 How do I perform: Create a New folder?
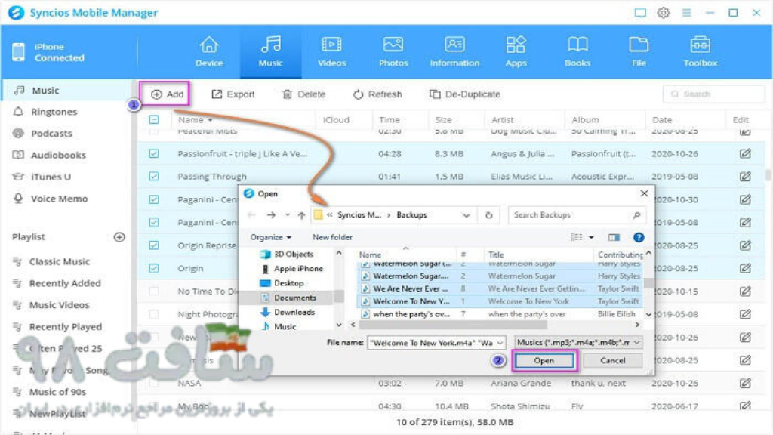click(x=332, y=237)
